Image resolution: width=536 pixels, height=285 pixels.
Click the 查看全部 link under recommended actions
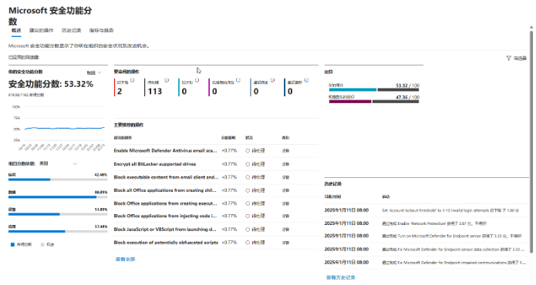(125, 259)
